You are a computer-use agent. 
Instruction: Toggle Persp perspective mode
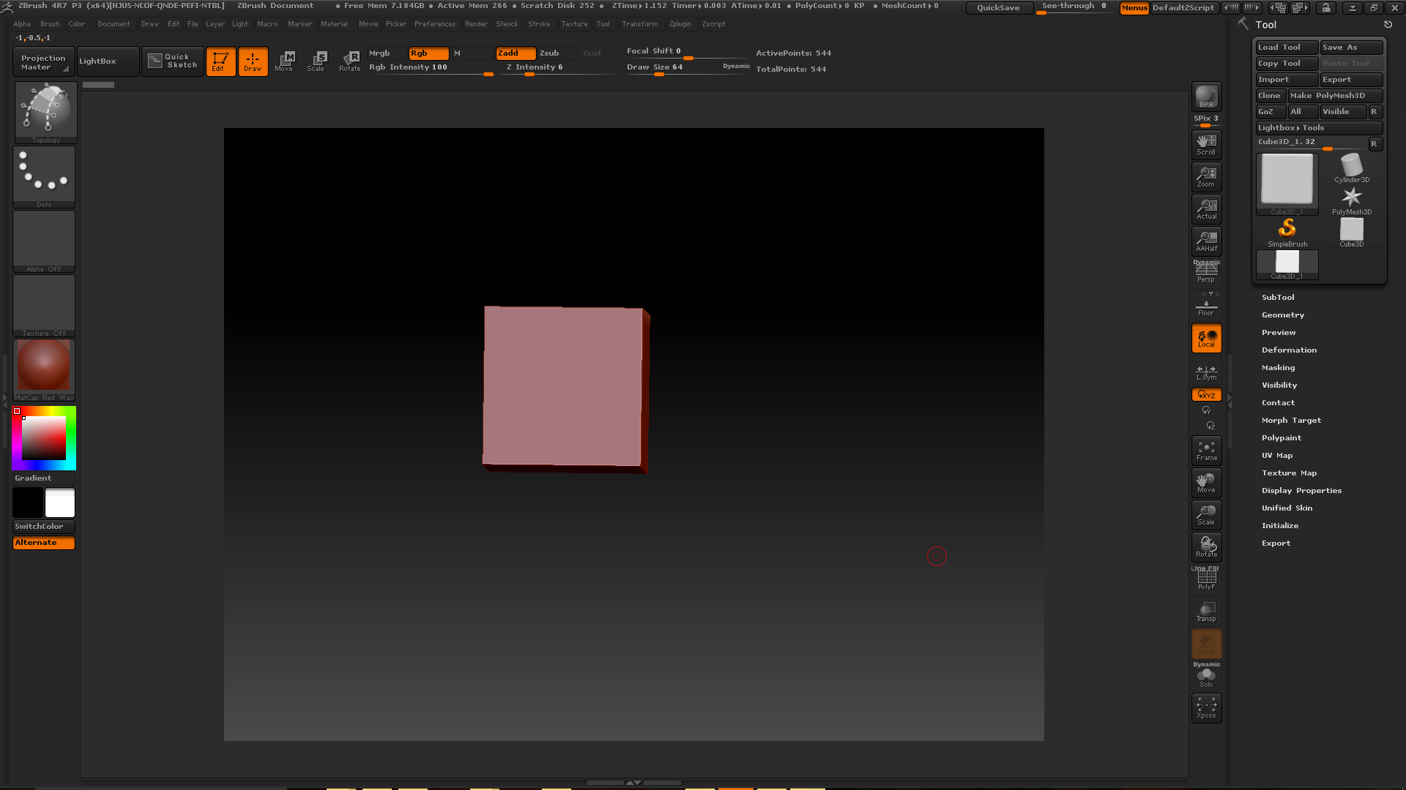tap(1206, 272)
